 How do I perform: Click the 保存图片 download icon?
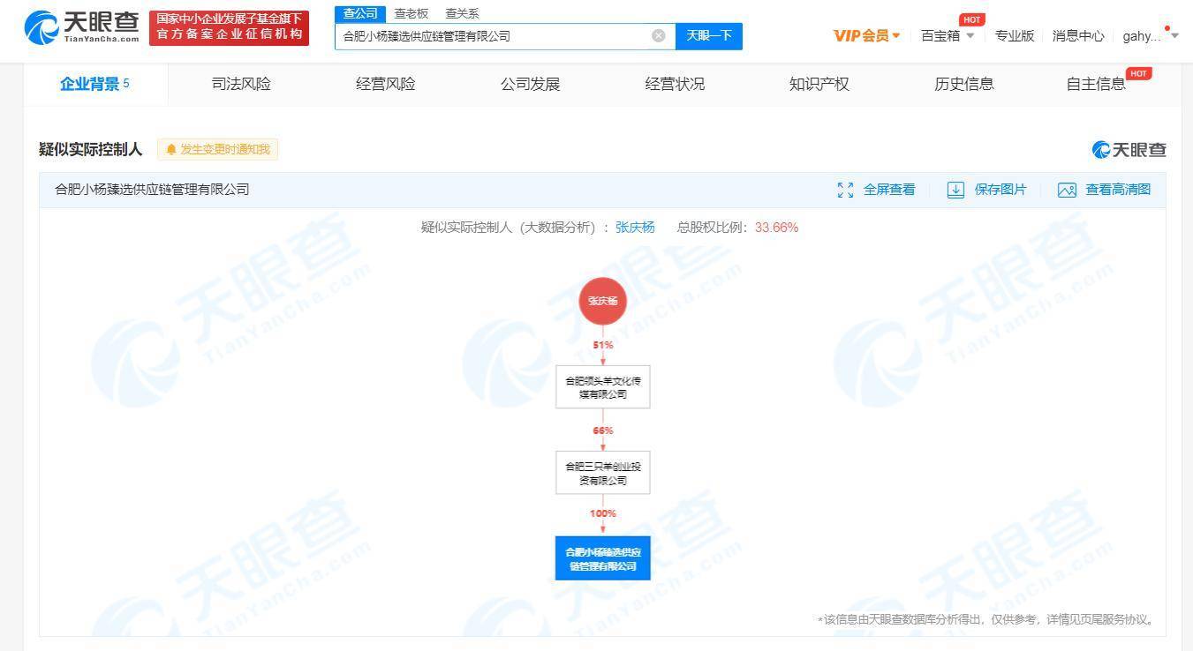[955, 189]
